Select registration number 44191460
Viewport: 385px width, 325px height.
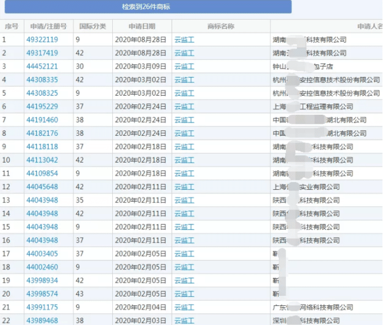point(42,120)
